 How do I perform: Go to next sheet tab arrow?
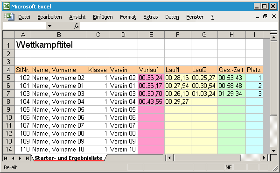20,158
